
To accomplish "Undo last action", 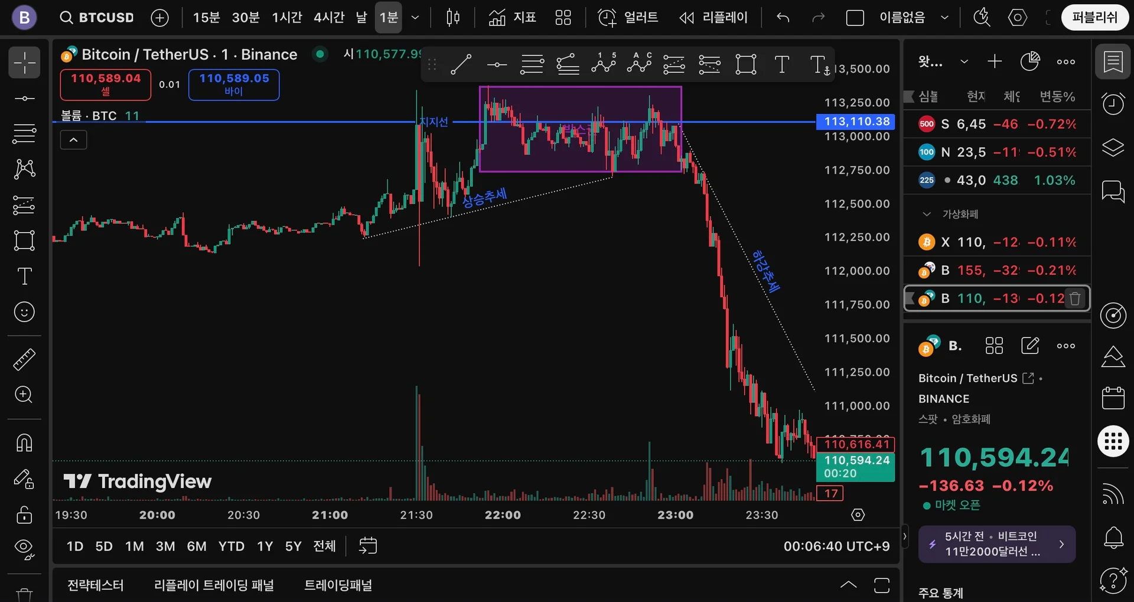I will pyautogui.click(x=783, y=18).
